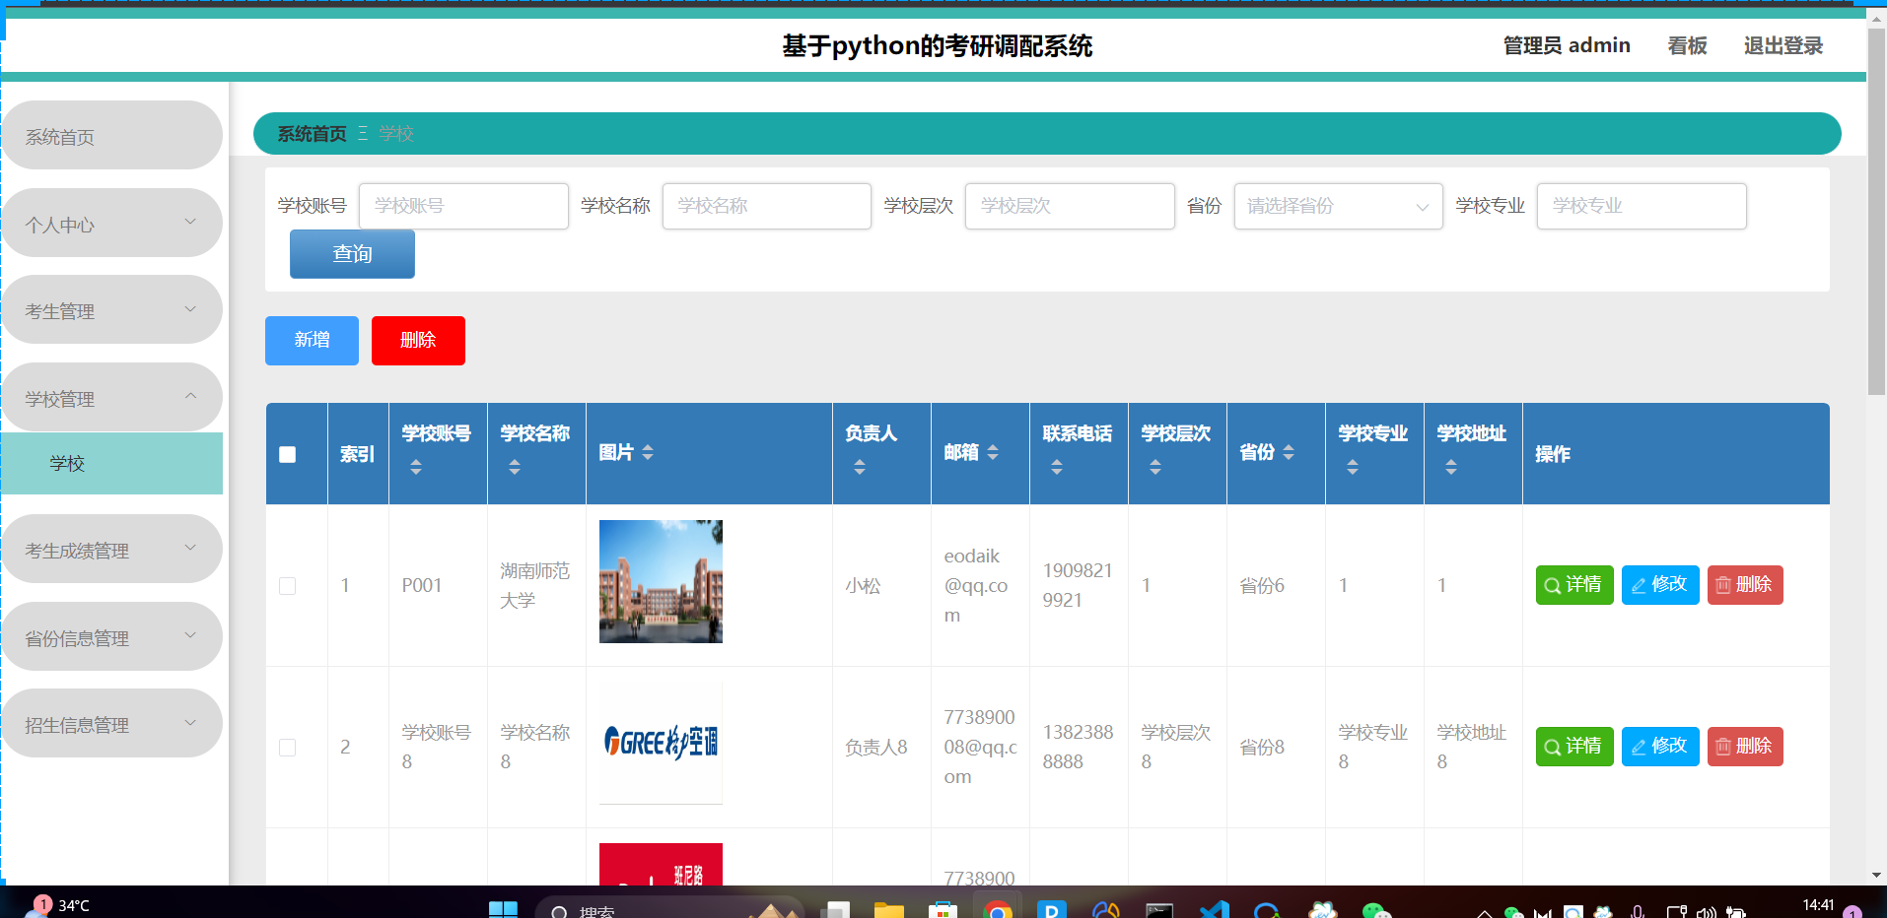This screenshot has width=1887, height=918.
Task: Click 管理员 admin account label
Action: point(1566,45)
